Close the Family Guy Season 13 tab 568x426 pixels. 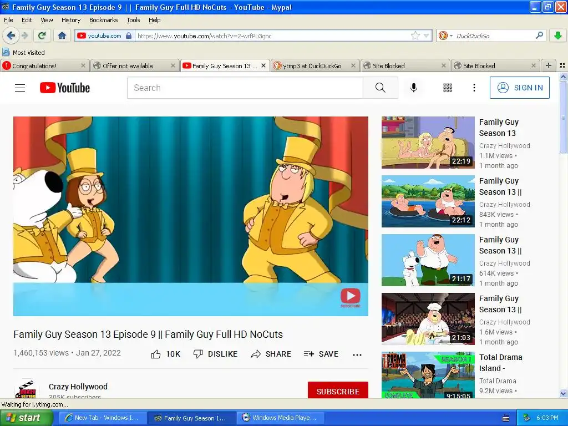point(263,65)
